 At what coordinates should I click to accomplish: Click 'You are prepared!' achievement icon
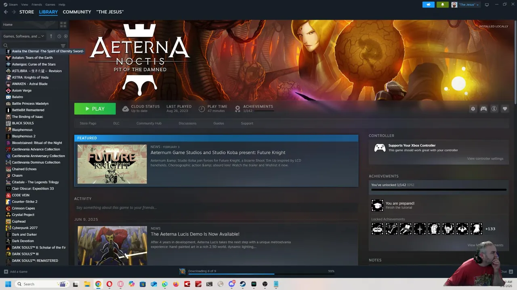(x=377, y=205)
